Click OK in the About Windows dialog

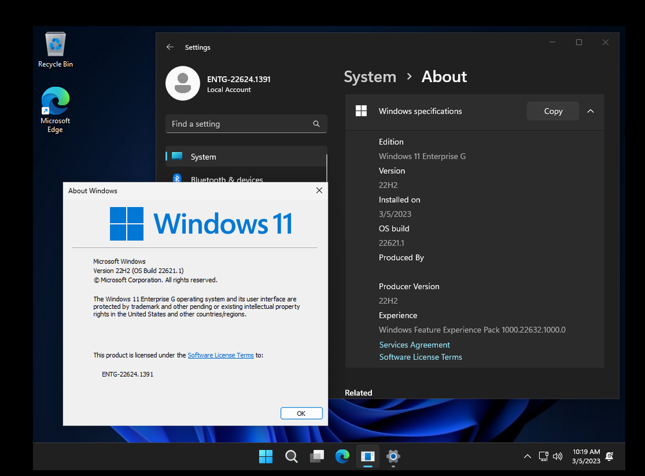point(301,414)
